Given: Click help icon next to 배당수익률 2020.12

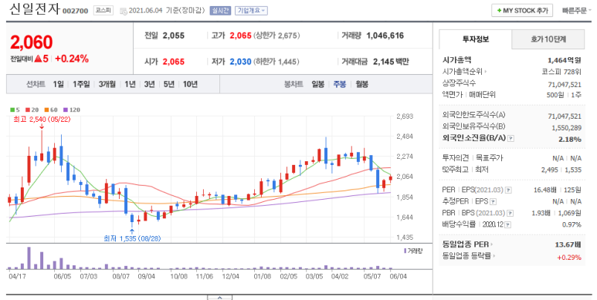Looking at the screenshot, I should click(507, 224).
